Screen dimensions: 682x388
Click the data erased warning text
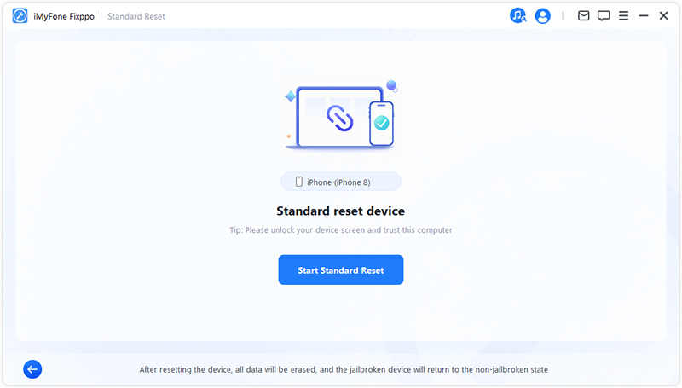click(344, 369)
